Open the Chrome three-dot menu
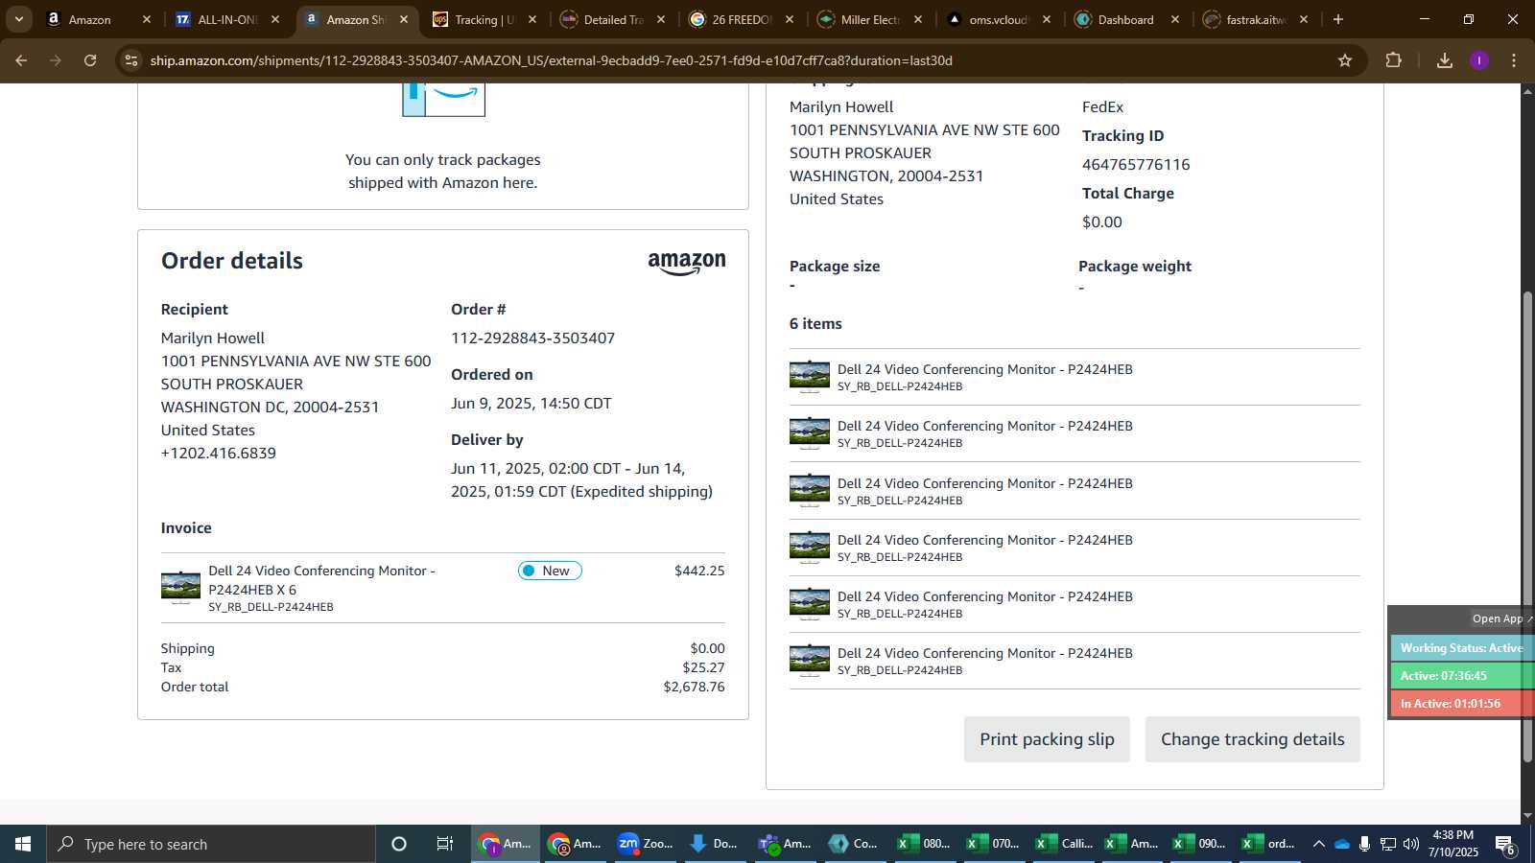The width and height of the screenshot is (1535, 863). [x=1514, y=60]
